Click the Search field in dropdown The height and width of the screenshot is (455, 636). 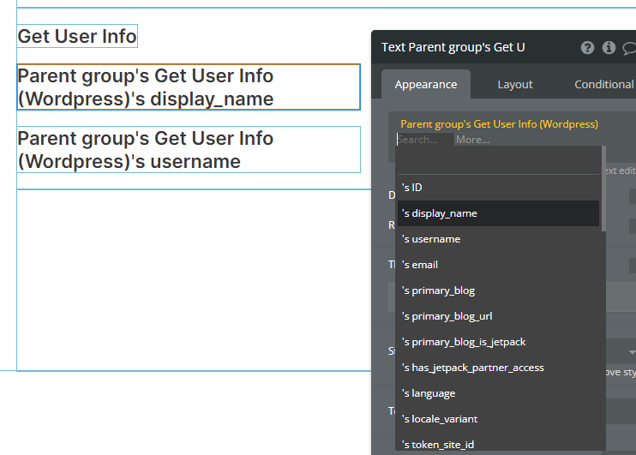pos(424,140)
